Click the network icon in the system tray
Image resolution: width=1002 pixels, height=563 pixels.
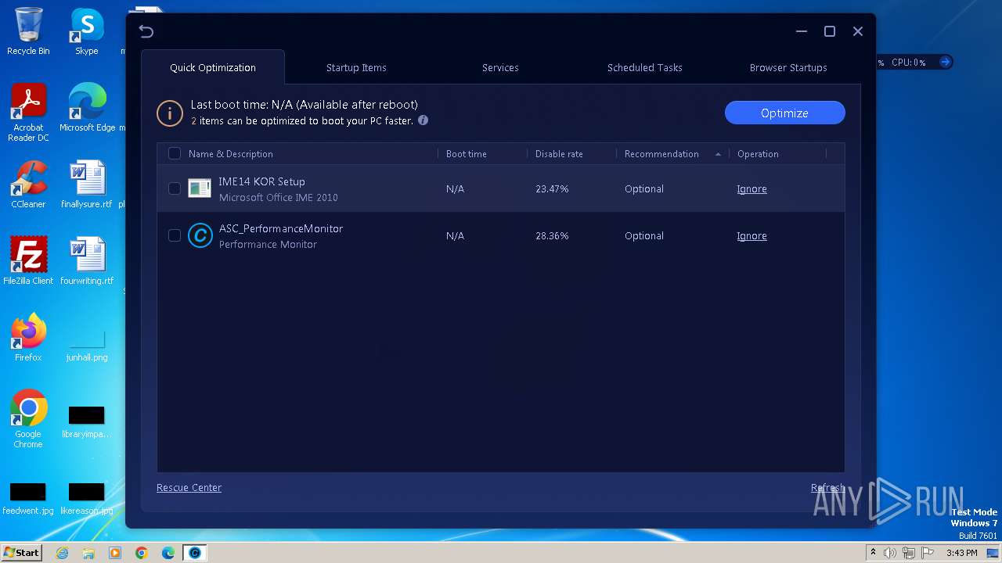click(x=909, y=553)
